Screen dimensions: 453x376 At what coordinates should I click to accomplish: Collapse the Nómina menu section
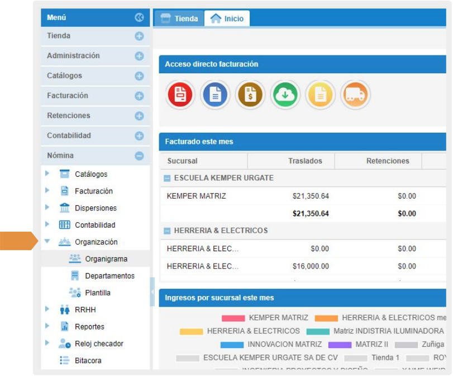[x=139, y=156]
